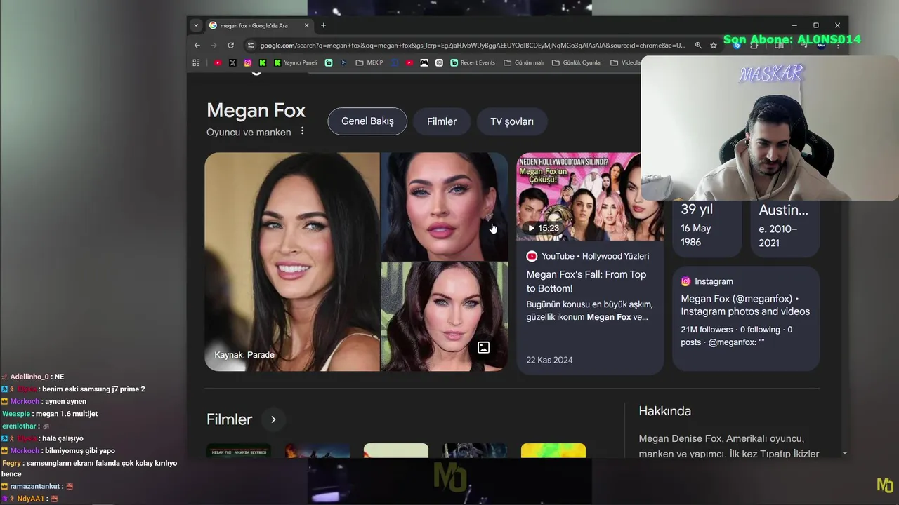Screen dimensions: 899x505
Task: Select the Genel Bakış tab
Action: [x=367, y=121]
